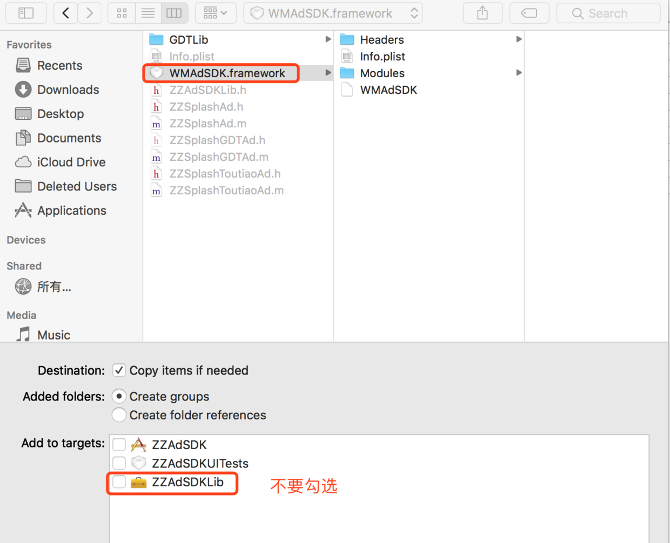Click the share toolbar button

pos(483,13)
